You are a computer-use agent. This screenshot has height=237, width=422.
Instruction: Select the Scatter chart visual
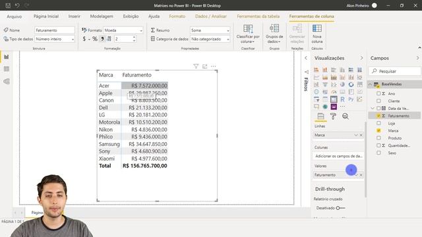click(334, 85)
